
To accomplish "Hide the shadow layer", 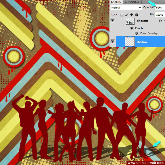I will pyautogui.click(x=112, y=42).
